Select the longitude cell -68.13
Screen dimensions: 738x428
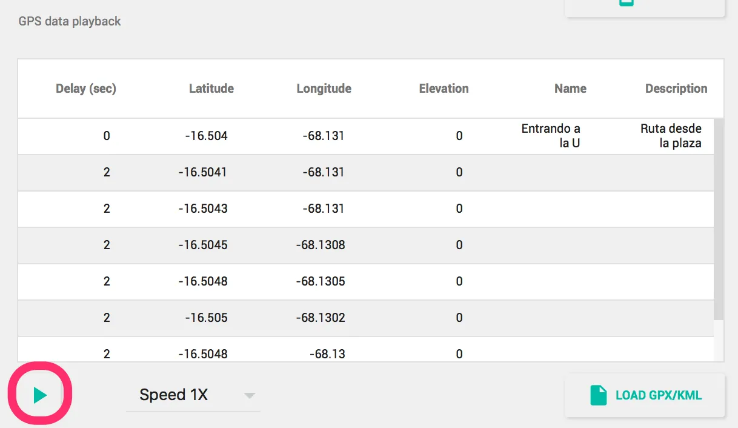[x=327, y=354]
